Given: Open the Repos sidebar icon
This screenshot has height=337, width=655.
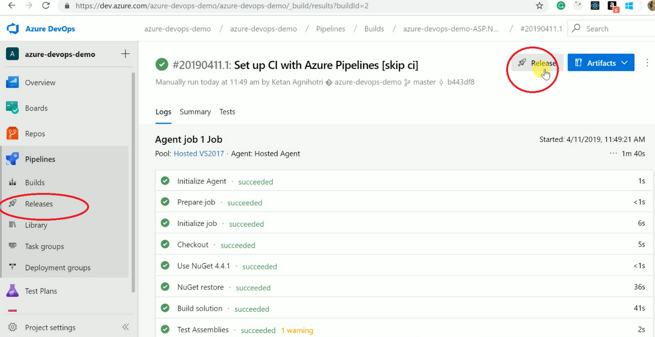Looking at the screenshot, I should tap(12, 134).
